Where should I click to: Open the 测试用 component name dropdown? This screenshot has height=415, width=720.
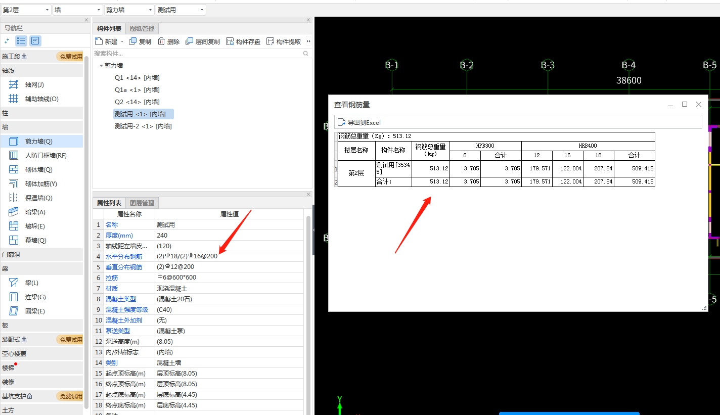click(x=181, y=10)
